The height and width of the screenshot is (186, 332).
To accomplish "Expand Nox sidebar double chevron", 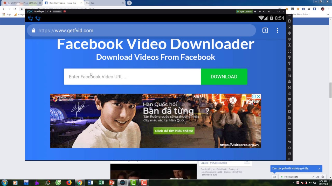I will (x=289, y=159).
